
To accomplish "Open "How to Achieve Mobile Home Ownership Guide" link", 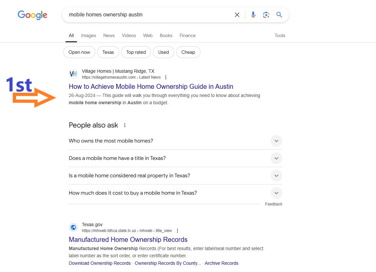I will [x=151, y=87].
